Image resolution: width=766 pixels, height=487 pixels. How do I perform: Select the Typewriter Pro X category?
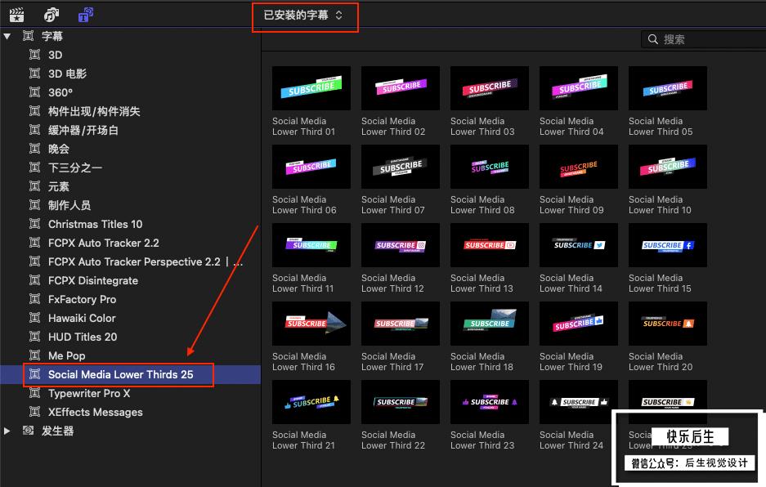coord(89,393)
